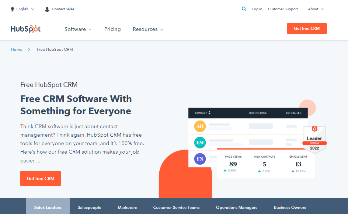Click the Scheduled column header

pyautogui.click(x=293, y=113)
